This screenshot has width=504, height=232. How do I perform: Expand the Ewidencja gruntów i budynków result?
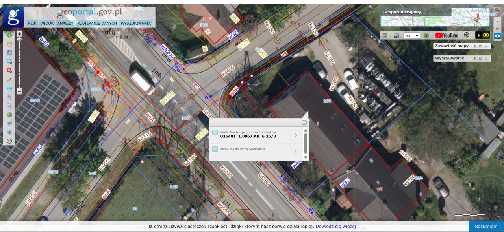[x=296, y=135]
